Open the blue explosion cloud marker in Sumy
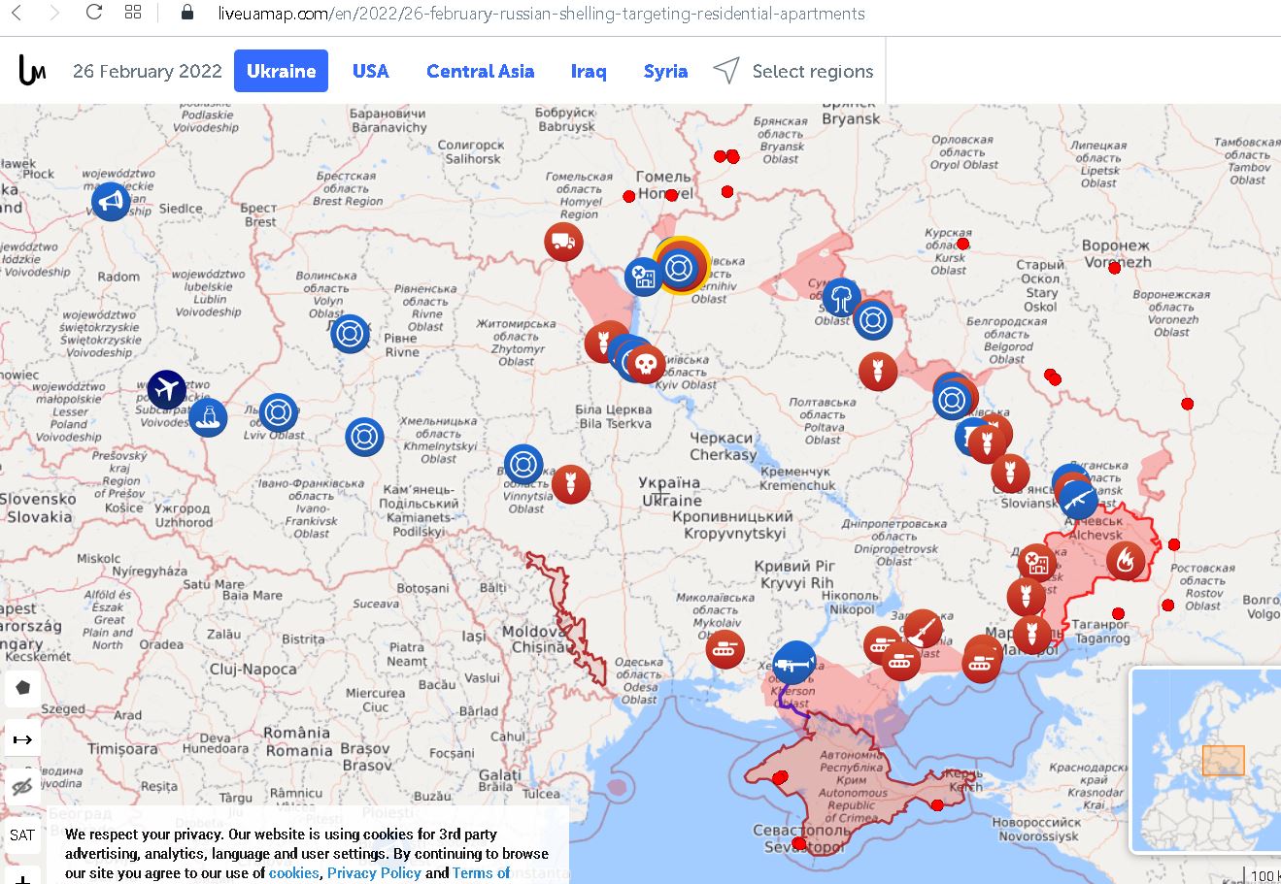Image resolution: width=1281 pixels, height=884 pixels. coord(841,297)
